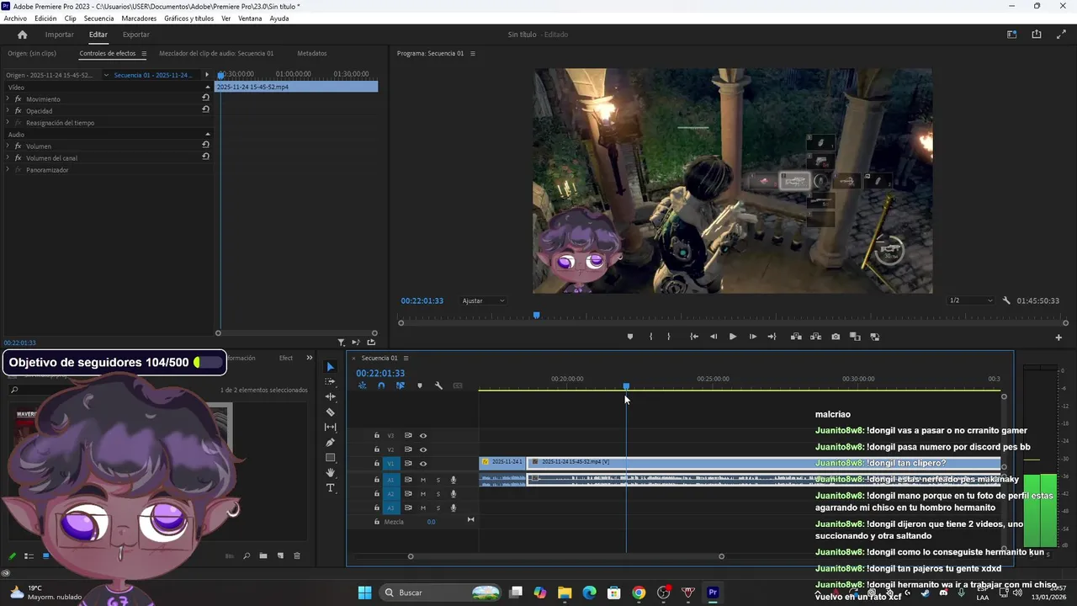
Task: Mute audio track A3
Action: [423, 508]
